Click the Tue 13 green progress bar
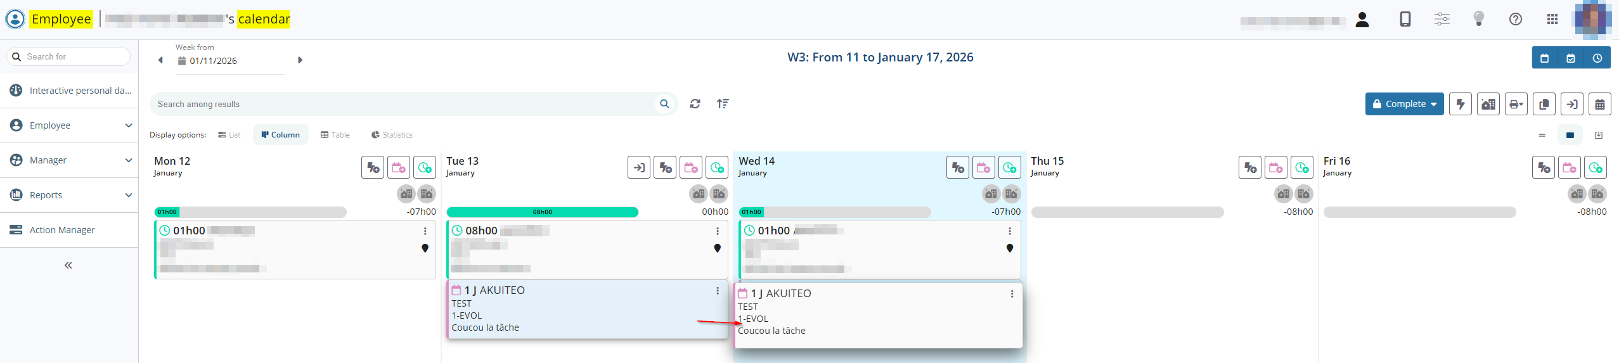Image resolution: width=1619 pixels, height=363 pixels. [542, 212]
